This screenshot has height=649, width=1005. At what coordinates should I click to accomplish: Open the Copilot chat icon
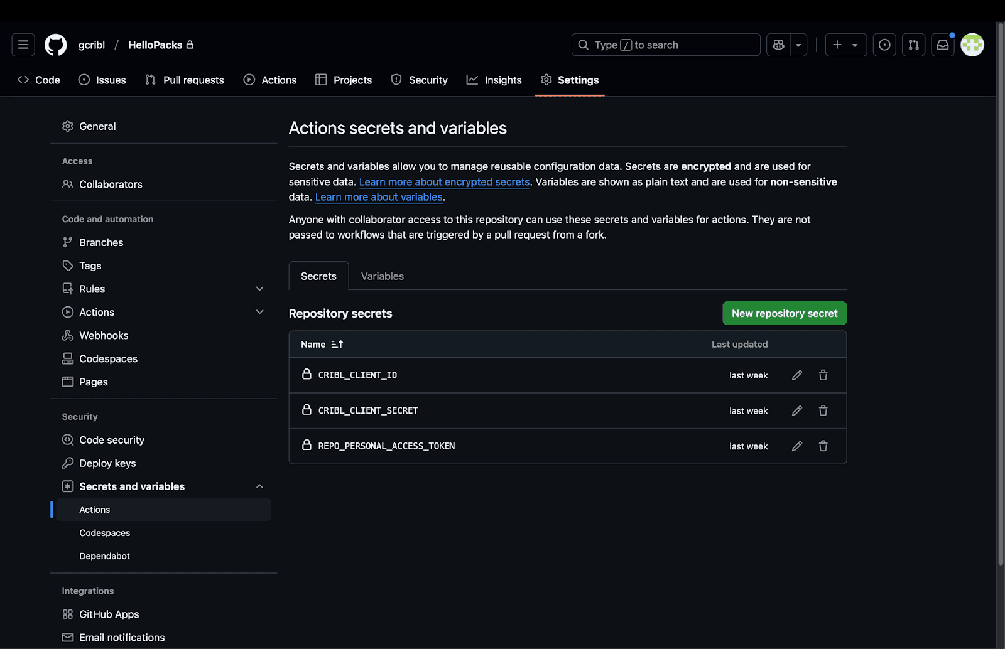tap(778, 45)
